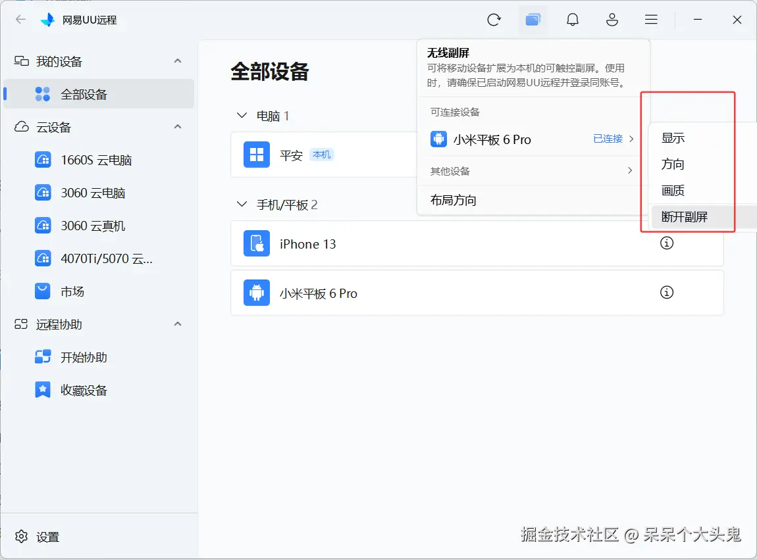Click the 全部设备 page heading

coord(270,72)
